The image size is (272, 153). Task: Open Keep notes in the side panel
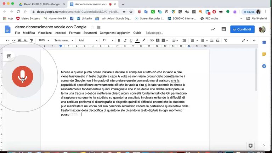264,54
